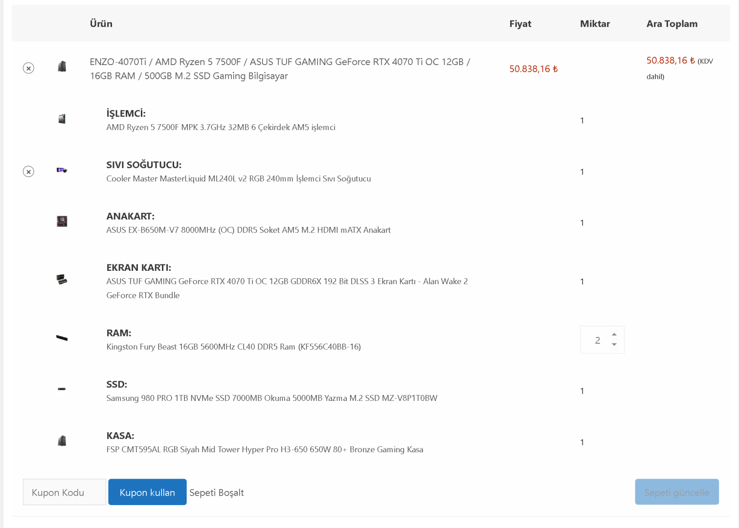Open the FSP case product thumbnail

tap(62, 441)
